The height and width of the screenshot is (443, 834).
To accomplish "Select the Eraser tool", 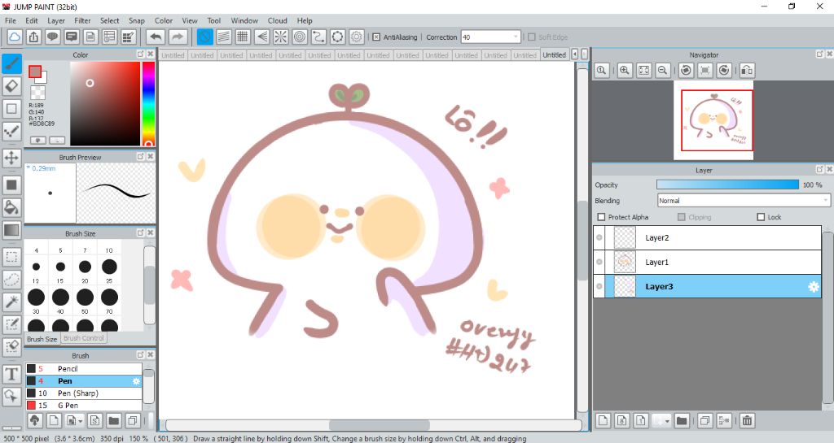I will click(x=11, y=86).
